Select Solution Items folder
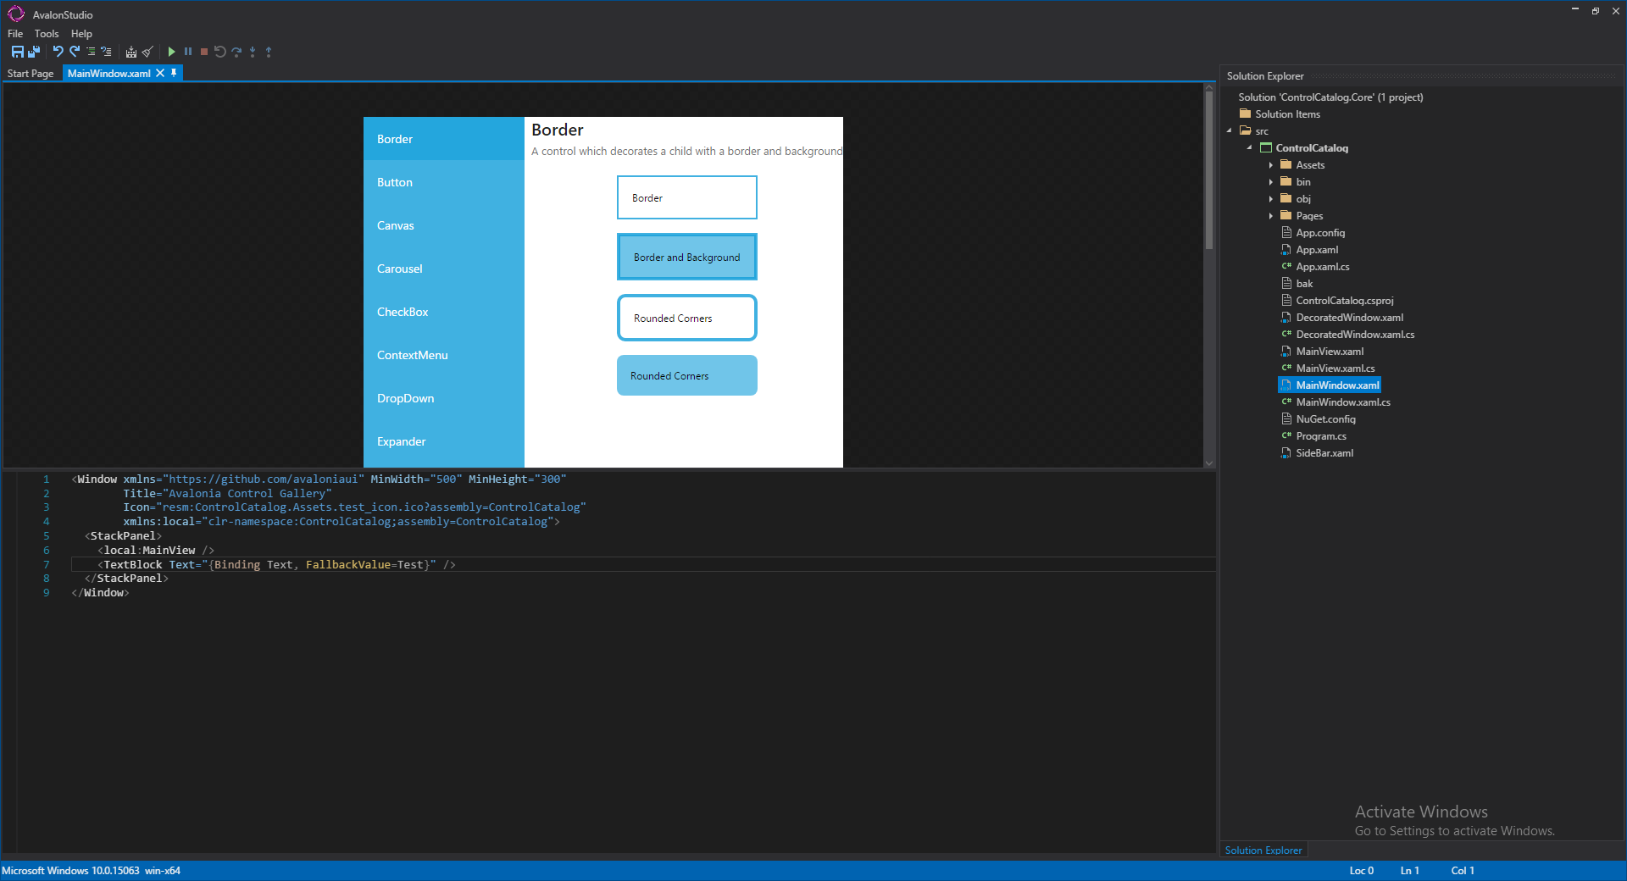Screen dimensions: 1627x881 coord(1280,114)
